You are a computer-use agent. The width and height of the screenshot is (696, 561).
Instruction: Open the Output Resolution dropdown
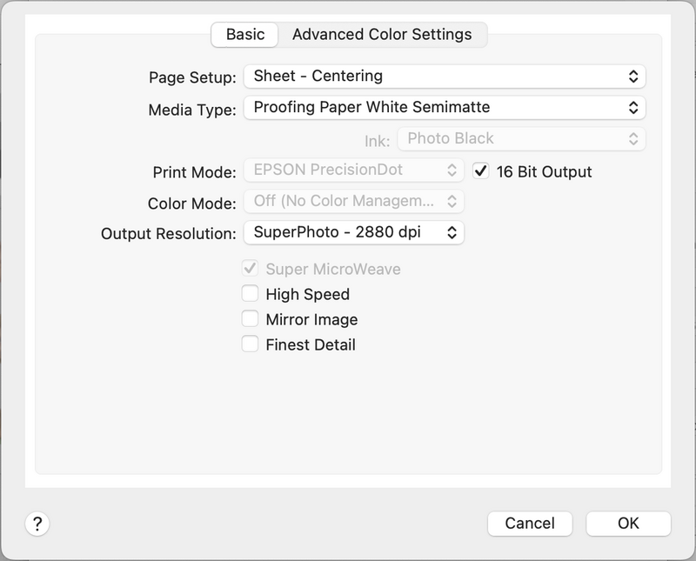pos(353,232)
